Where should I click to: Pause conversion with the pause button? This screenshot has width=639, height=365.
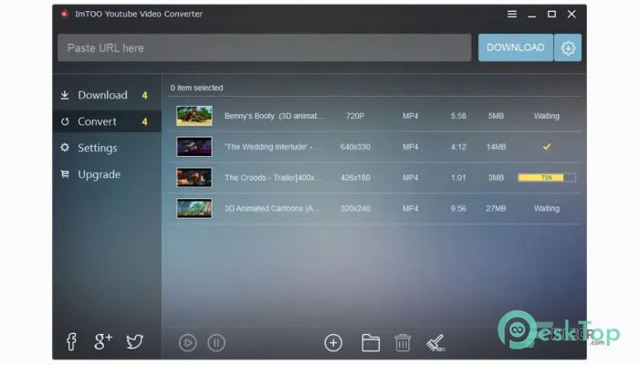[x=216, y=343]
